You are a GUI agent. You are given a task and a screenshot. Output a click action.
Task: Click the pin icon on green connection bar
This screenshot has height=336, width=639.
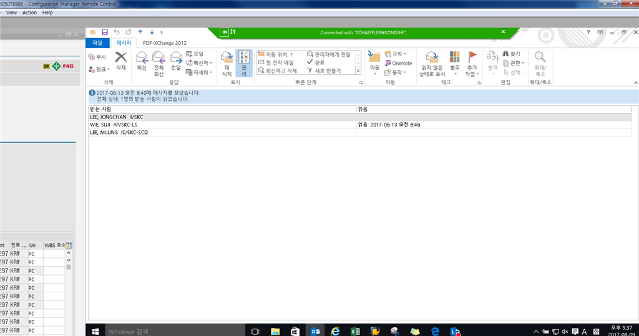(224, 32)
